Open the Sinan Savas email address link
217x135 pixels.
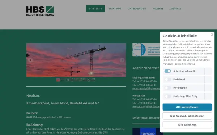[146, 89]
